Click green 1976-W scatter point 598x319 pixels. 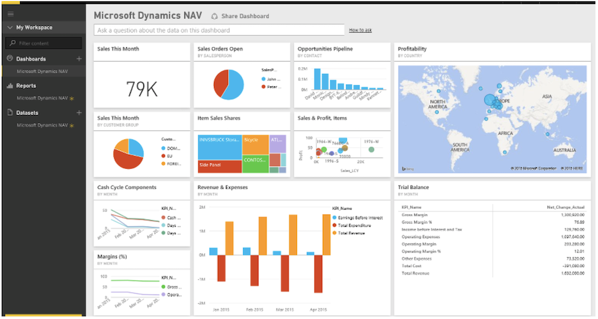click(x=371, y=150)
